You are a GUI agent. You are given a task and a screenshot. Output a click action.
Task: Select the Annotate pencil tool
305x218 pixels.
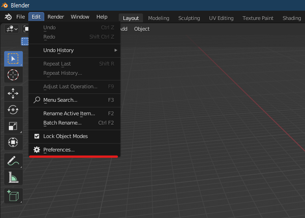[x=14, y=161]
